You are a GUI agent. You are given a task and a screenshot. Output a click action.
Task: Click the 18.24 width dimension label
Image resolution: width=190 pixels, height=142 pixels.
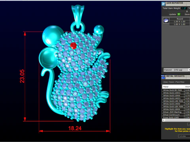[75, 128]
